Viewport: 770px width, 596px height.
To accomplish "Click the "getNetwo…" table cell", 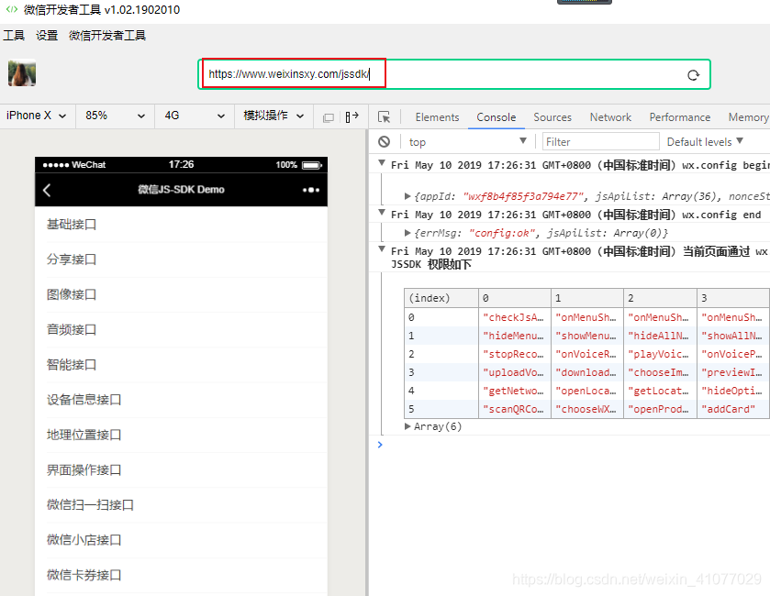I will coord(515,391).
